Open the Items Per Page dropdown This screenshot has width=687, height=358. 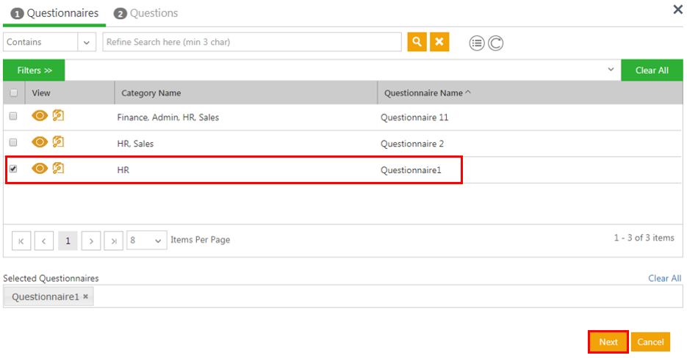(147, 240)
